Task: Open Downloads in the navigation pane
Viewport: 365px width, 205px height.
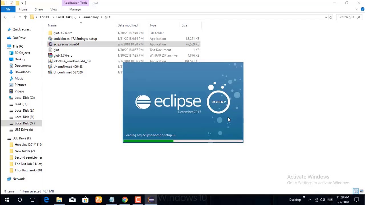Action: coord(23,72)
